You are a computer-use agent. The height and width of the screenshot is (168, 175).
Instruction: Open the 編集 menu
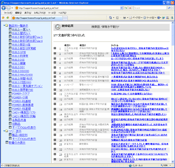click(18, 13)
